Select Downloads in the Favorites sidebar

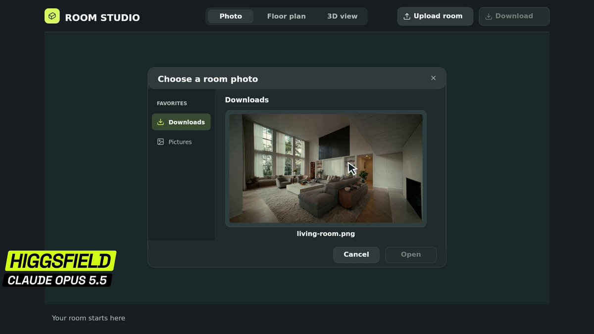[181, 122]
